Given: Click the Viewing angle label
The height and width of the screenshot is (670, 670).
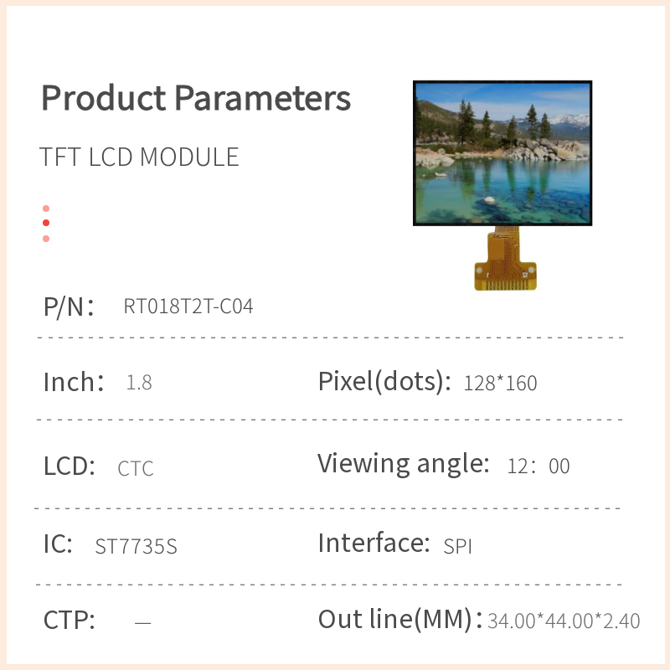Looking at the screenshot, I should pos(403,463).
